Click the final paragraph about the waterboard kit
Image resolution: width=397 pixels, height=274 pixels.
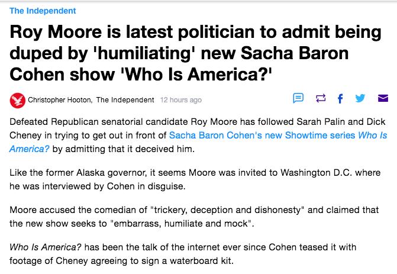pos(183,254)
